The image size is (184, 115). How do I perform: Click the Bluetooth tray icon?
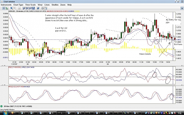pyautogui.click(x=162, y=113)
